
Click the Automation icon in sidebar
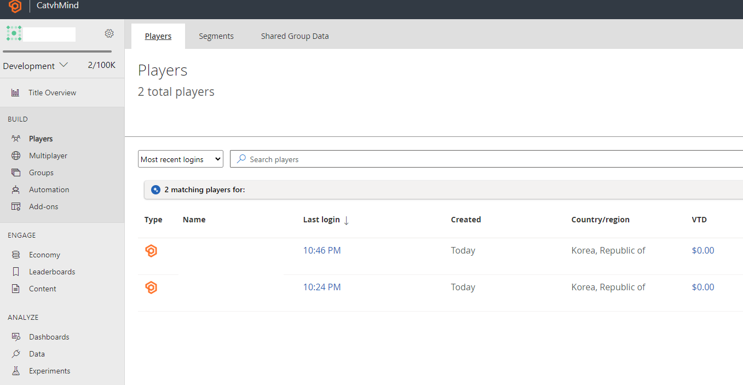coord(16,189)
